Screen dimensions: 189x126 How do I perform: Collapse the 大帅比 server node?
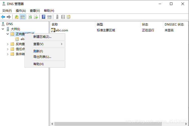(3, 29)
